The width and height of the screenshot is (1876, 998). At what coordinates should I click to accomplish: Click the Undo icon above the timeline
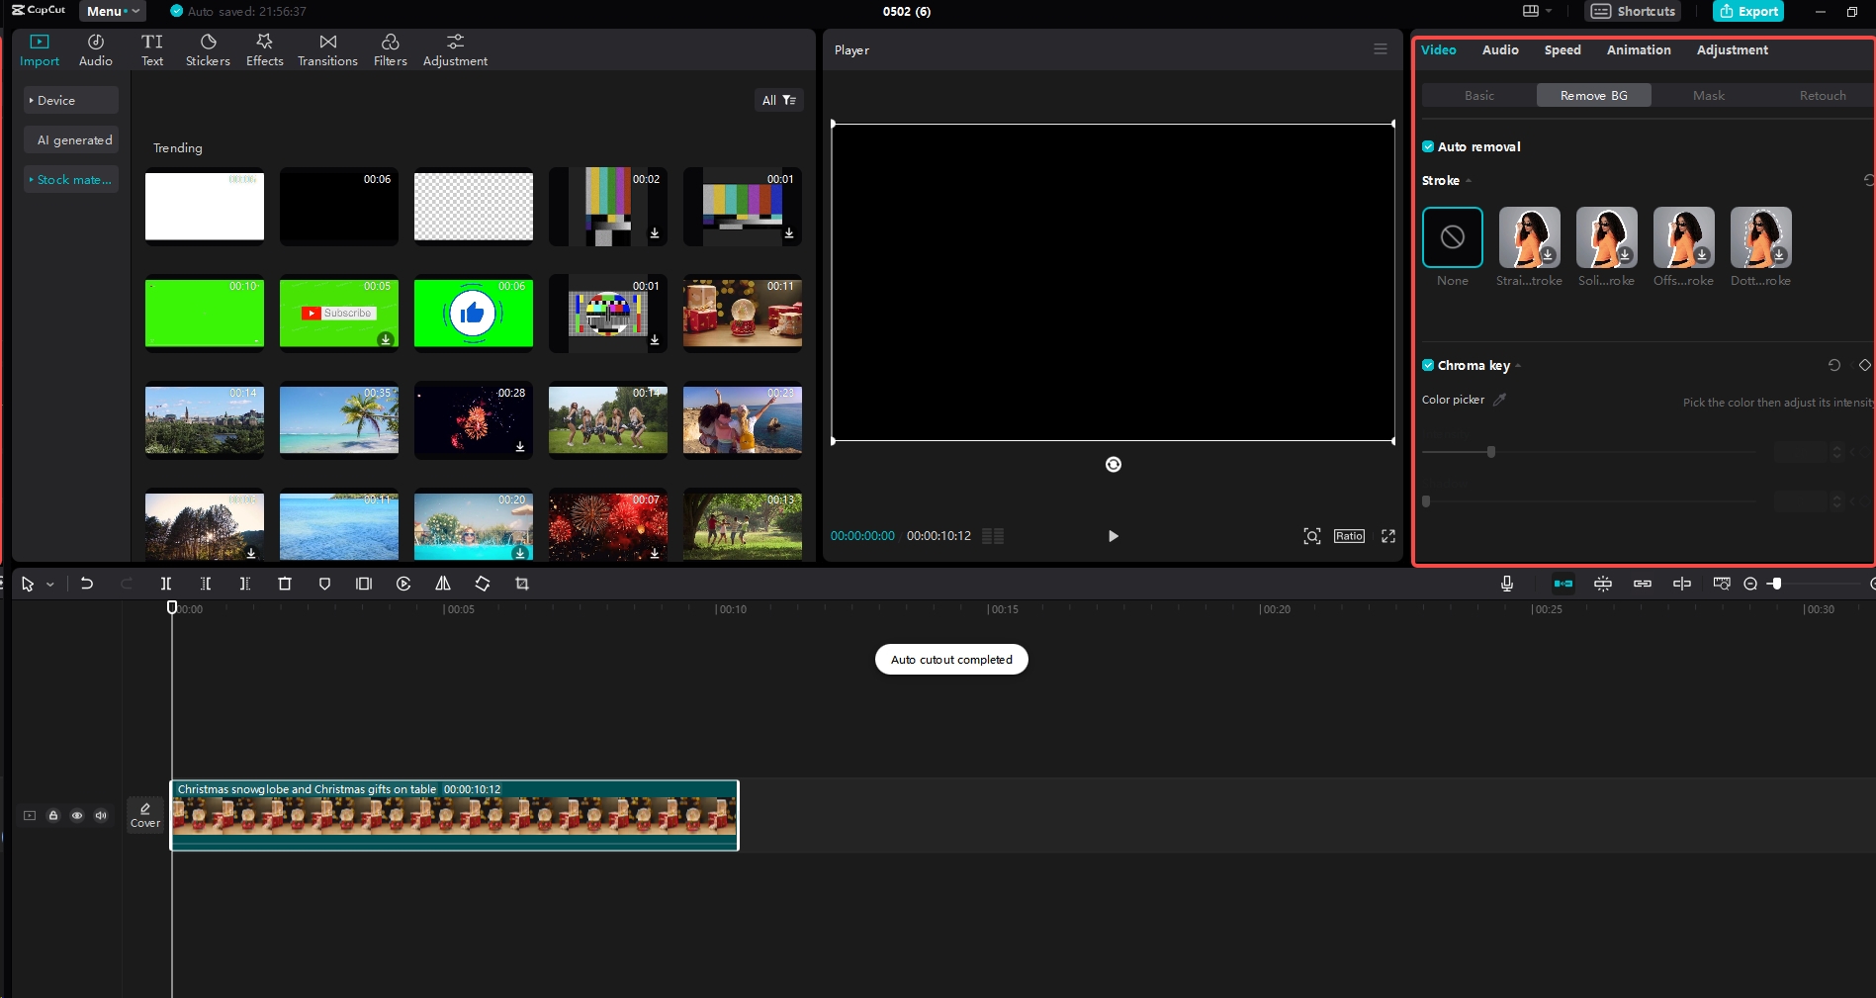pos(87,584)
